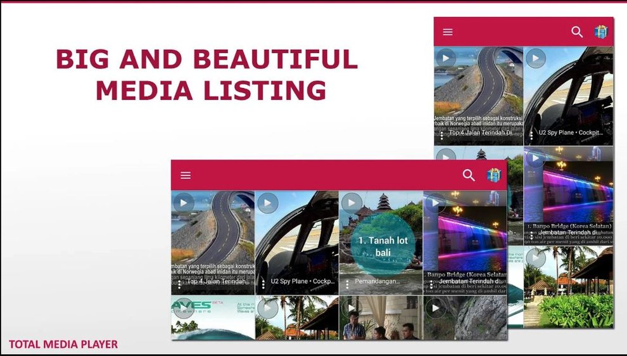Play winding road video in portrait view
The image size is (627, 356).
point(446,58)
